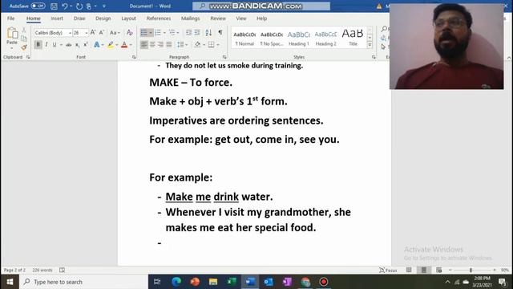This screenshot has height=289, width=513.
Task: Open the Layout tab
Action: pyautogui.click(x=128, y=18)
